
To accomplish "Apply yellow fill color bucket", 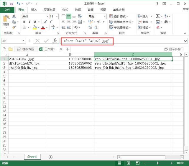I will (35, 27).
